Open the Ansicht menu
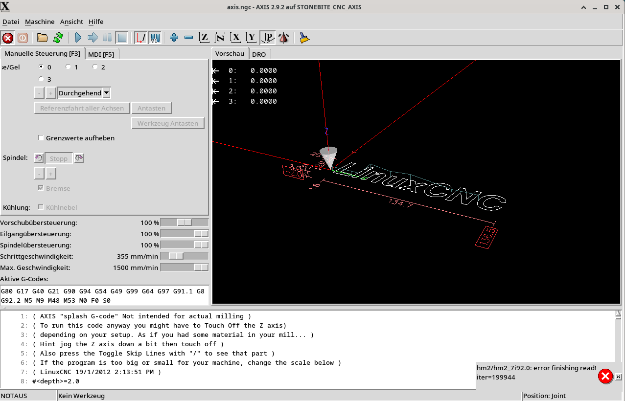625x401 pixels. 71,22
